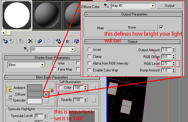Select the second gray sphere sample slot
Image resolution: width=188 pixels, height=122 pixels.
pyautogui.click(x=47, y=15)
